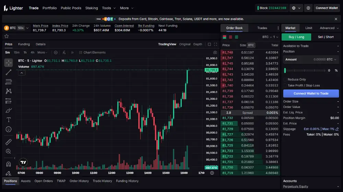The image size is (343, 192).
Task: Show only bids in order book
Action: tap(236, 37)
